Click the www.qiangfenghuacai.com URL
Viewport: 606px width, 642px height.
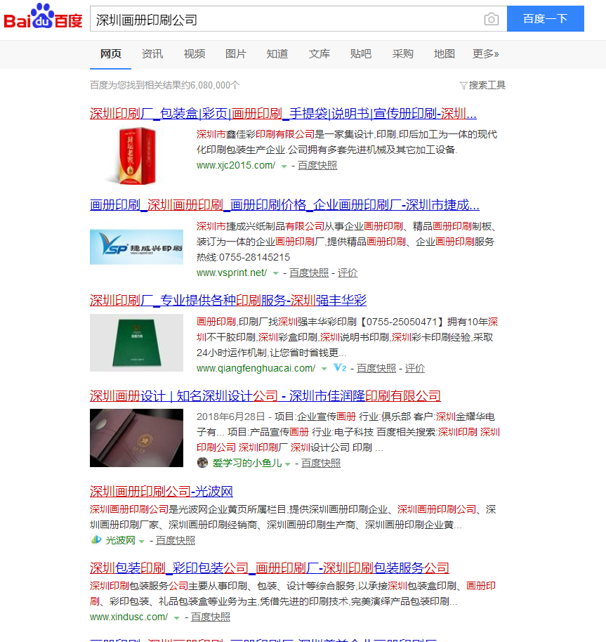pyautogui.click(x=256, y=368)
